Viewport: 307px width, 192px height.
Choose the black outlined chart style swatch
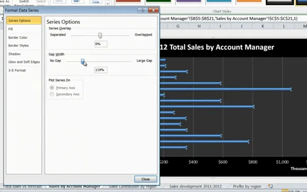(x=280, y=2)
